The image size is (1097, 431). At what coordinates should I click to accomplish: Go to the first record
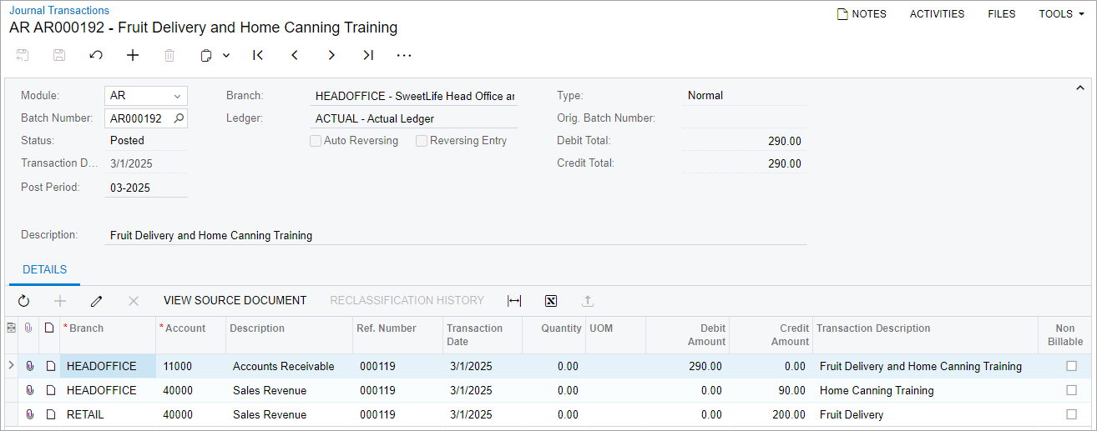click(258, 56)
